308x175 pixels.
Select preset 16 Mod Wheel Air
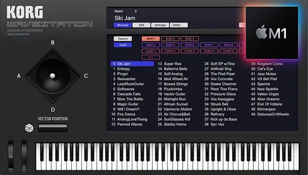tap(173, 79)
